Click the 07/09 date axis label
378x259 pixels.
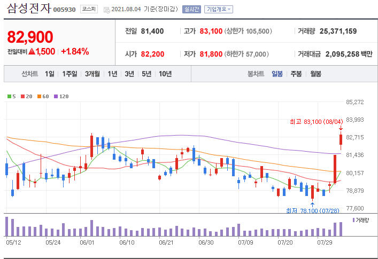(245, 242)
